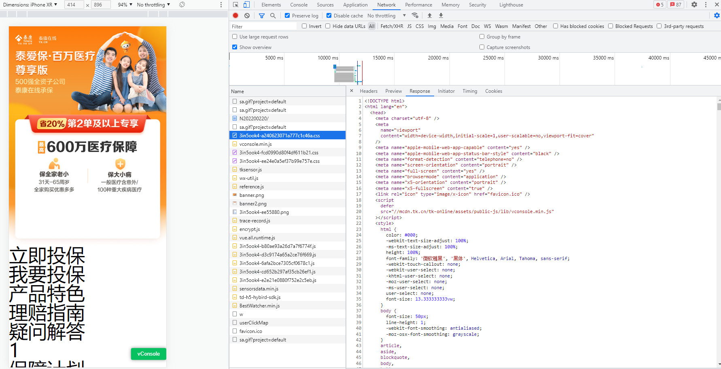
Task: Uncheck Show overview checkbox
Action: (x=235, y=47)
